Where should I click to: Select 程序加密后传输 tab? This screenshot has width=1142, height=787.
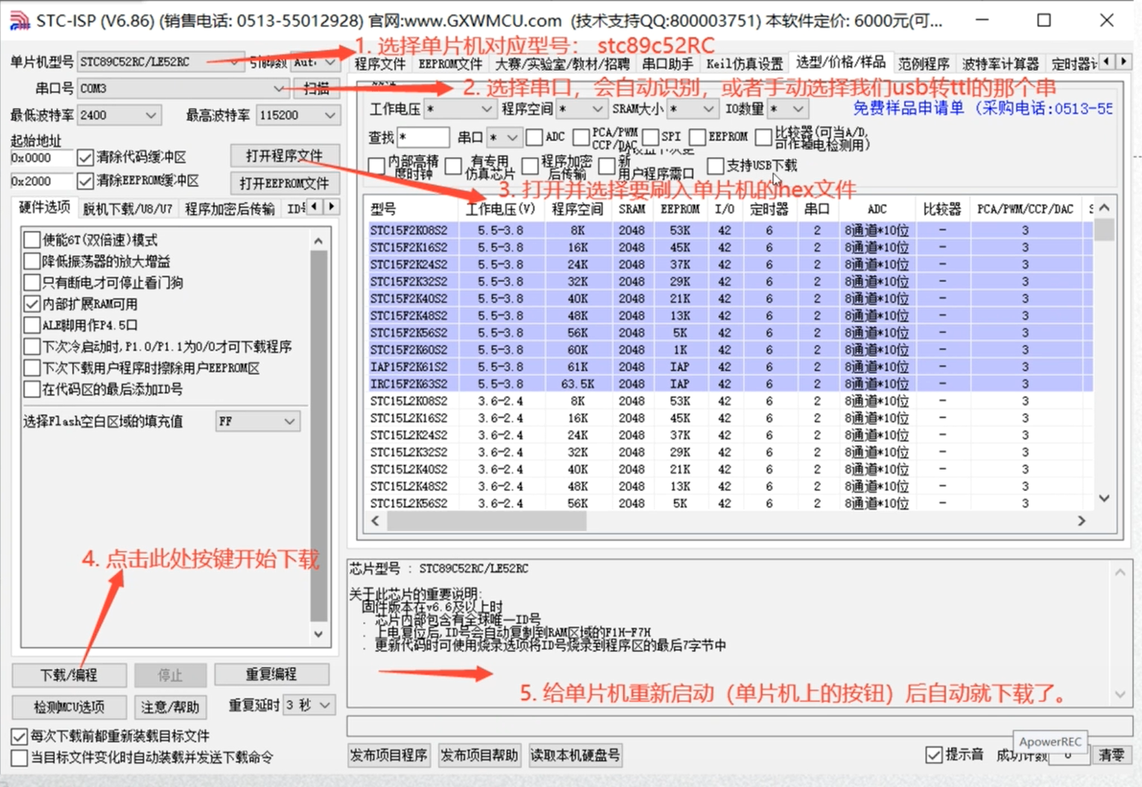[x=230, y=209]
